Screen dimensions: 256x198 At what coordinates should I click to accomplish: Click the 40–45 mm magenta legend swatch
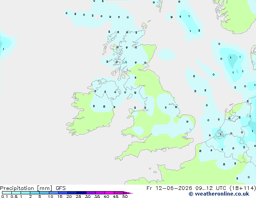[109, 193]
